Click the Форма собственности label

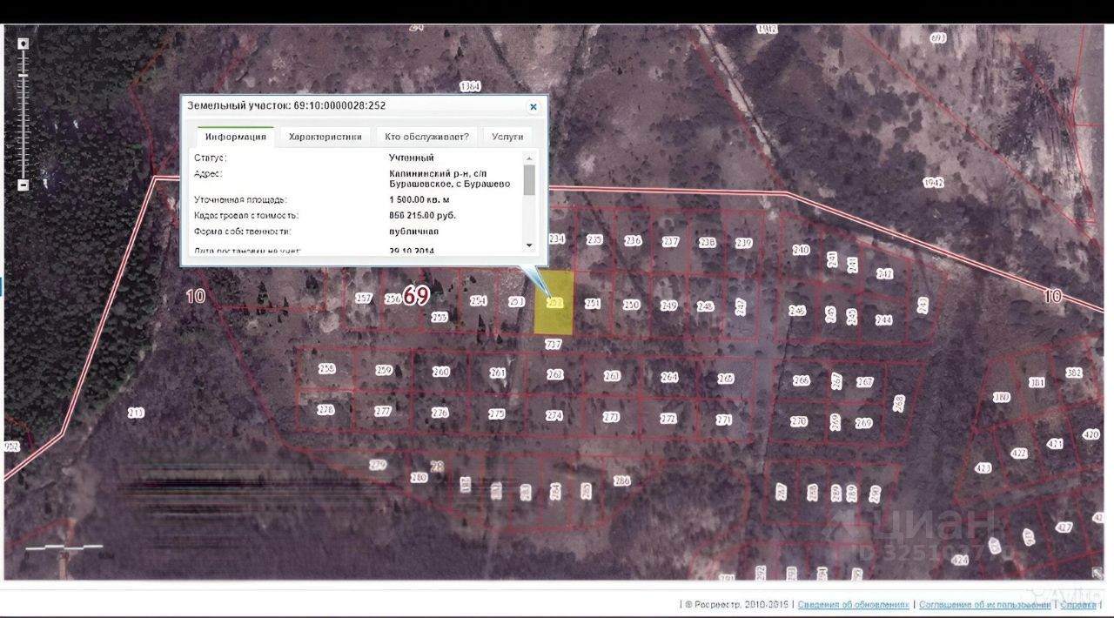click(243, 232)
